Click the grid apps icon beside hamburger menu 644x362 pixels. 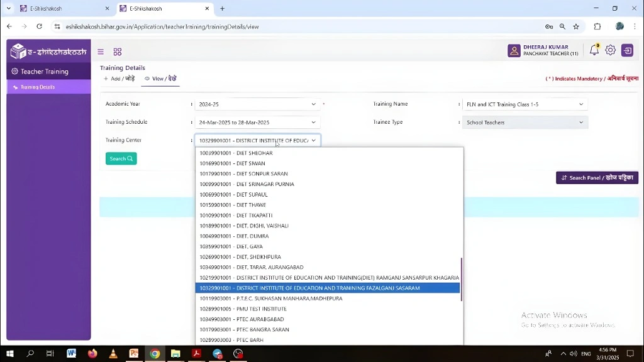[x=118, y=52]
